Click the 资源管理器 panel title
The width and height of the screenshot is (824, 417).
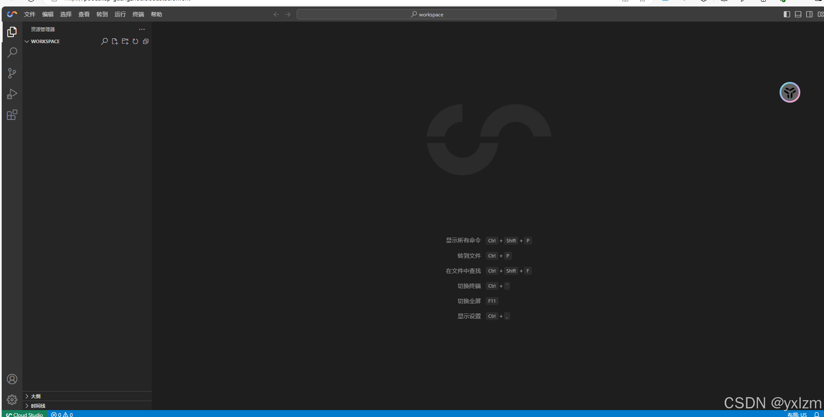(x=43, y=29)
